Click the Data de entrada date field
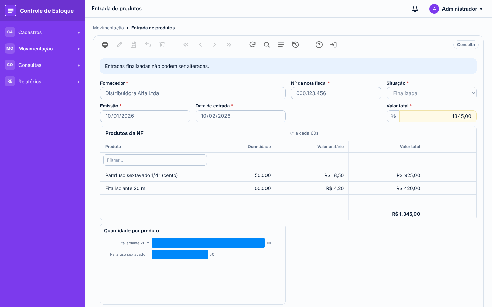This screenshot has height=307, width=492. tap(241, 116)
